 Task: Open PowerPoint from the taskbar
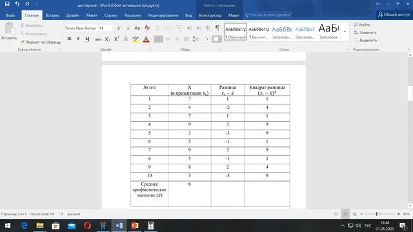tap(135, 226)
